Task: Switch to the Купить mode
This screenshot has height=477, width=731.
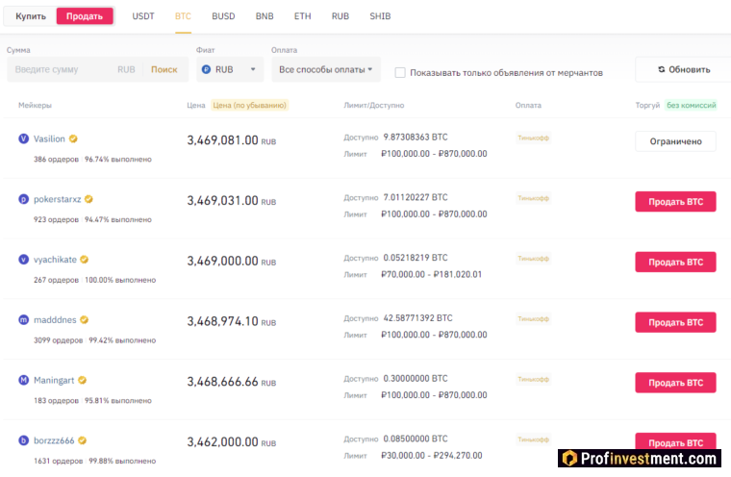Action: [x=31, y=16]
